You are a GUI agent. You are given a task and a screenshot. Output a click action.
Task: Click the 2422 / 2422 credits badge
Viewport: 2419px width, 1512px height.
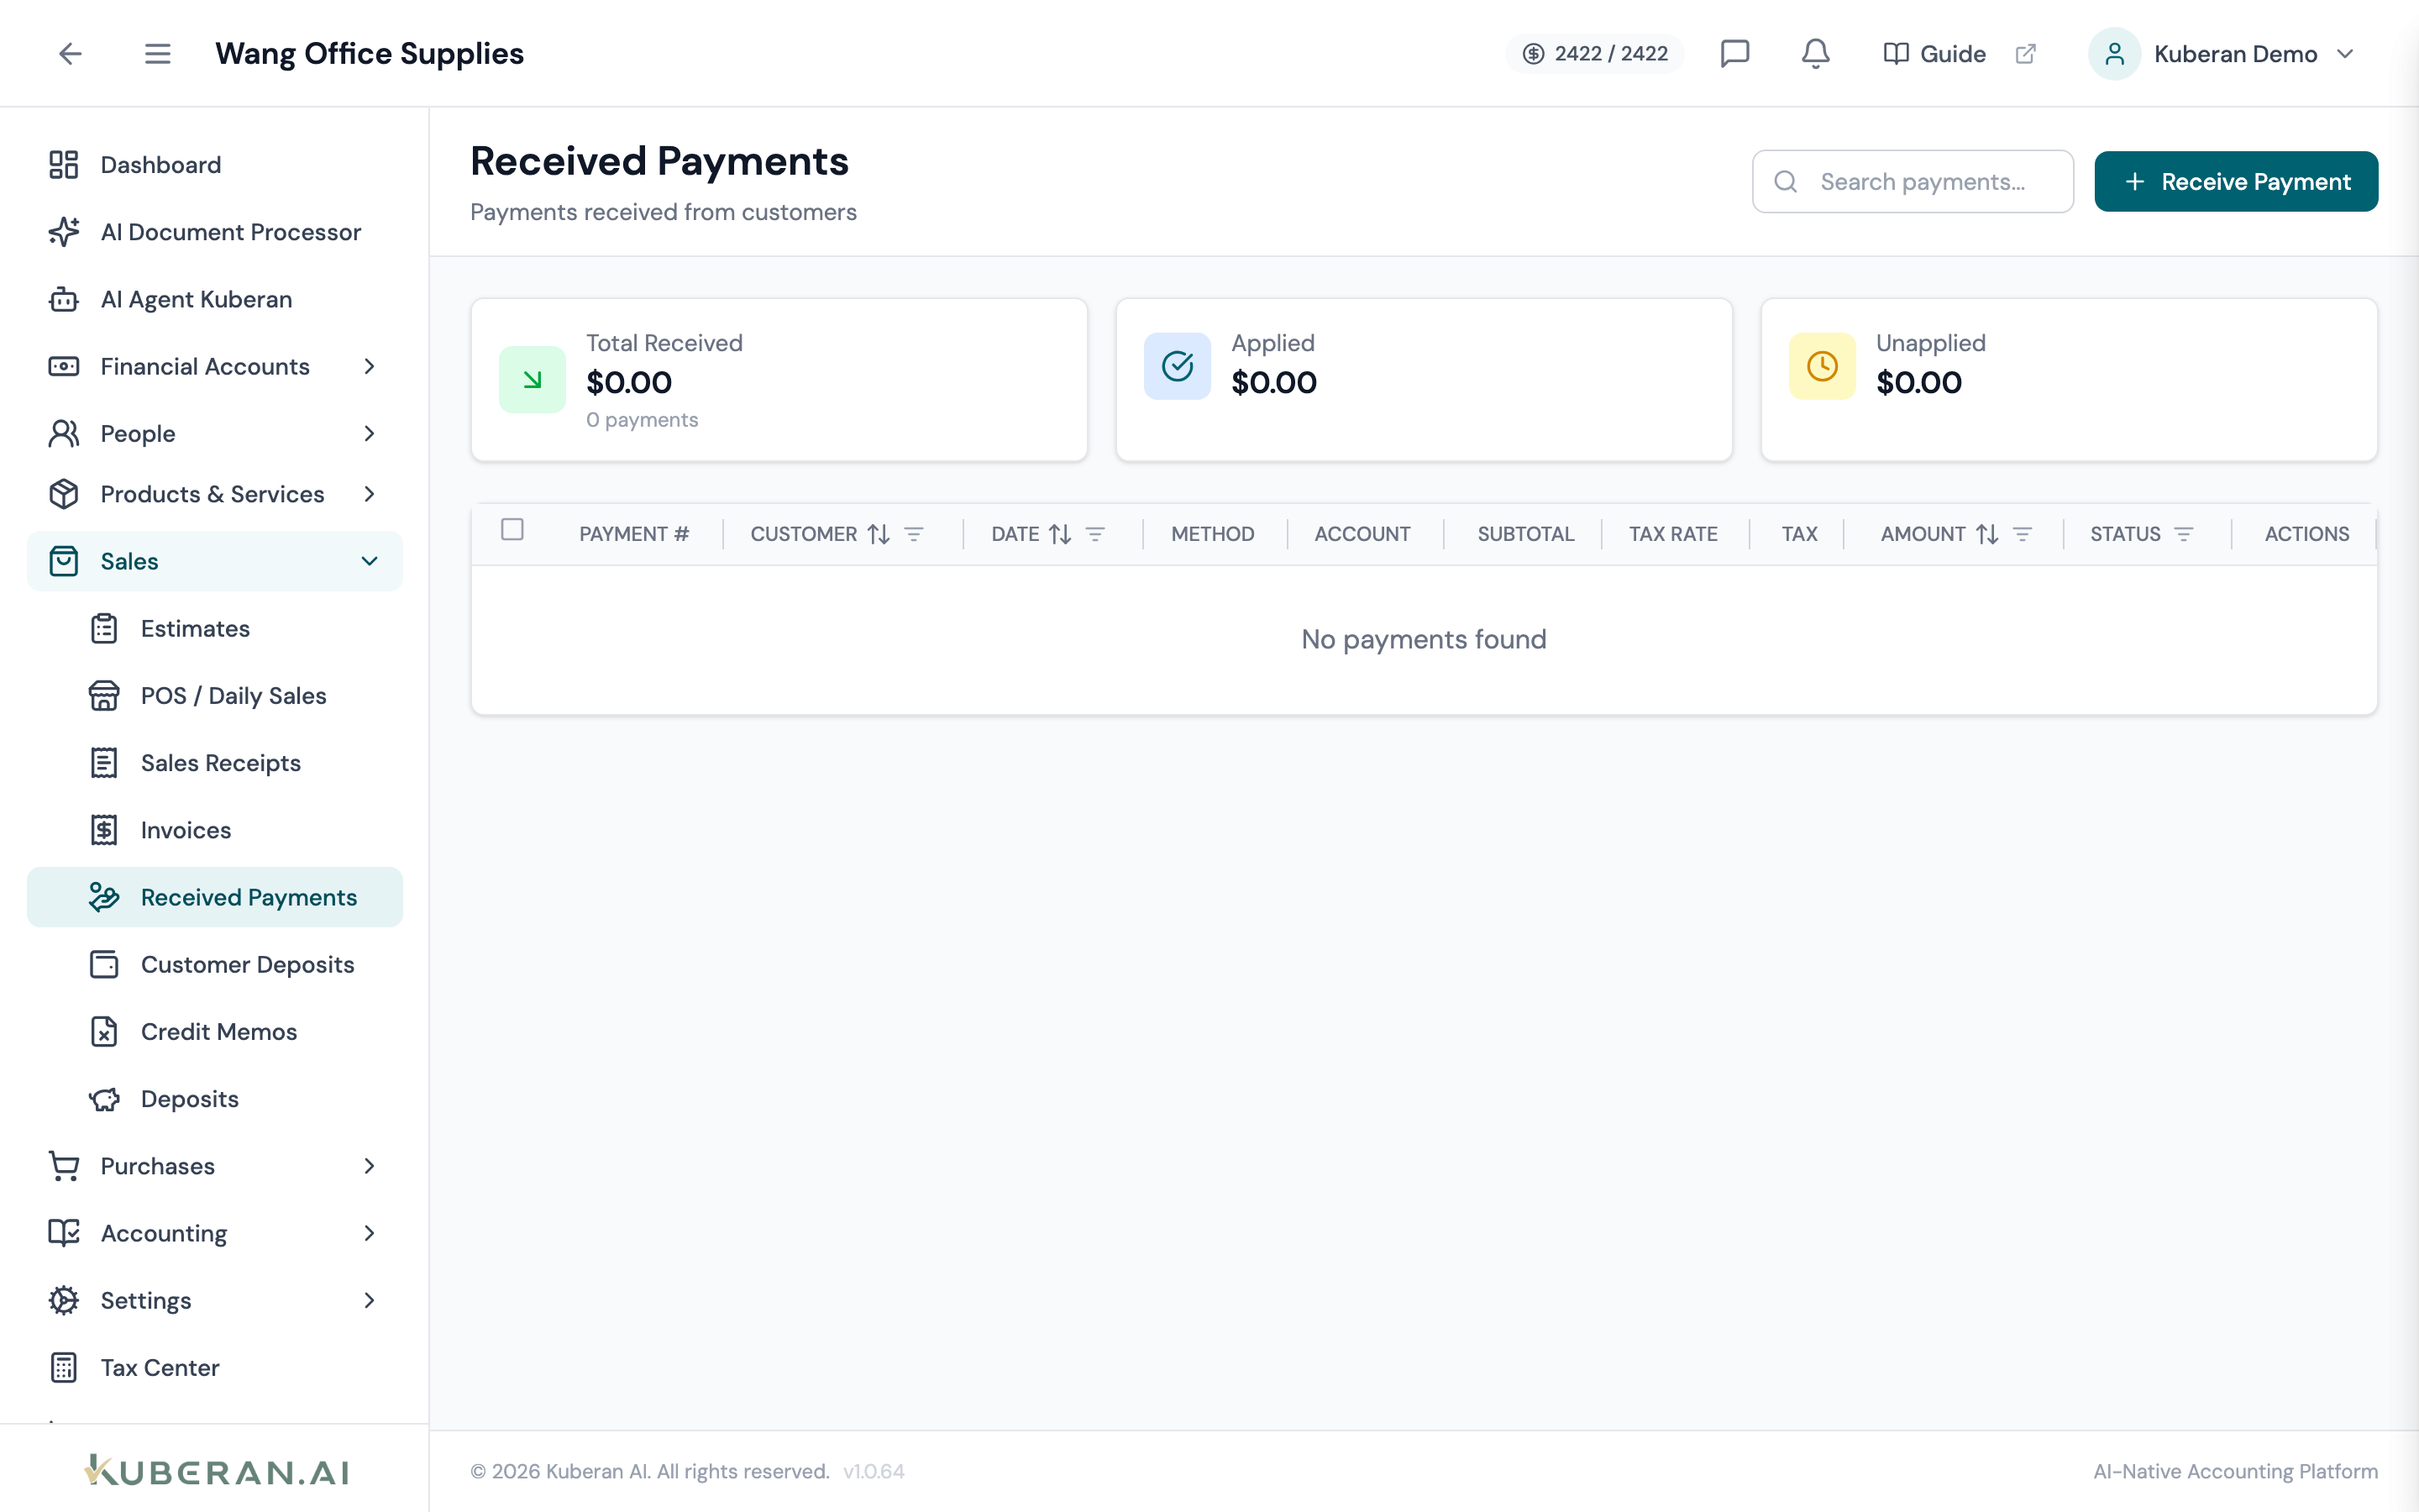1594,53
